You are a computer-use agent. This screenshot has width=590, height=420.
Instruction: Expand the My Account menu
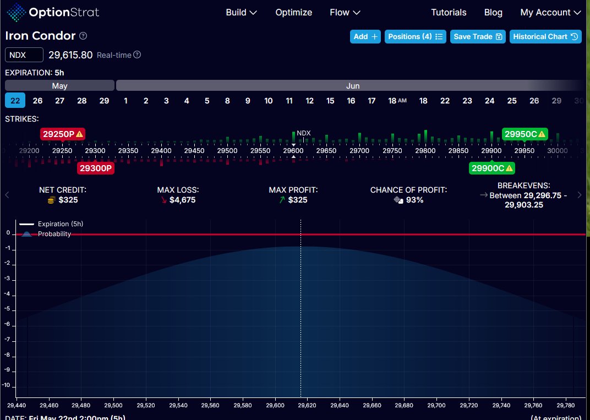(550, 13)
